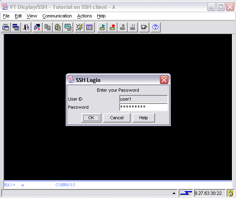
Task: Click the Help question mark toolbar icon
Action: 155,27
